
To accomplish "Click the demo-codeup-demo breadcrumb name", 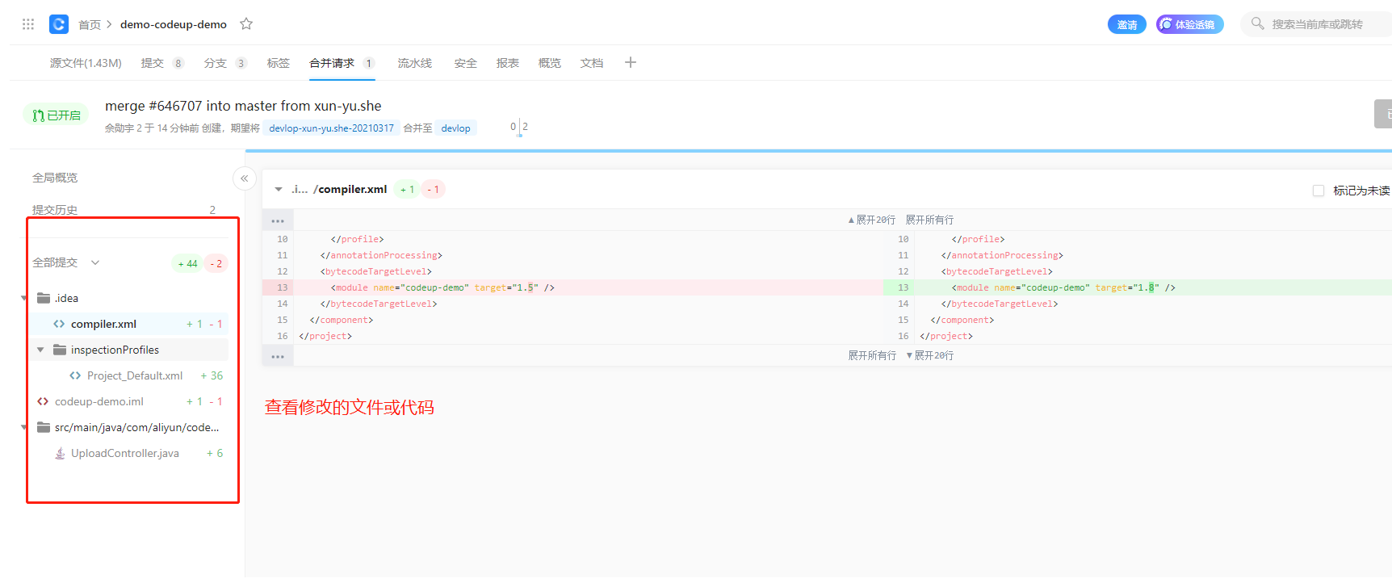I will (174, 24).
